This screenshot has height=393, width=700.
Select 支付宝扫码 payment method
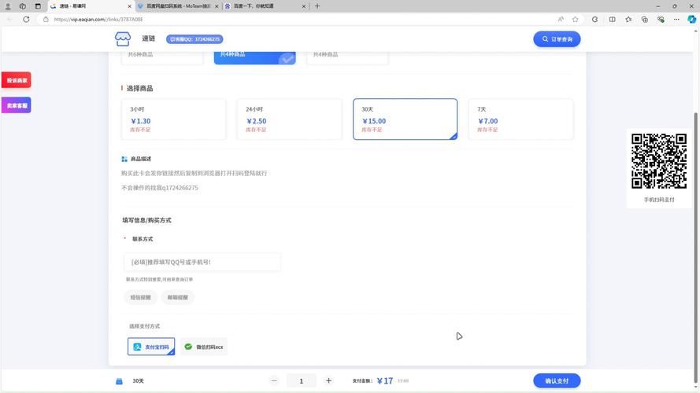[x=151, y=347]
